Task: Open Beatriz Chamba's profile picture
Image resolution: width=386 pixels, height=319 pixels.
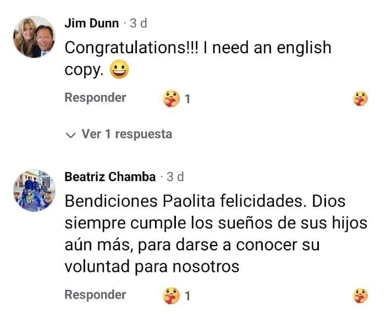Action: [x=34, y=190]
